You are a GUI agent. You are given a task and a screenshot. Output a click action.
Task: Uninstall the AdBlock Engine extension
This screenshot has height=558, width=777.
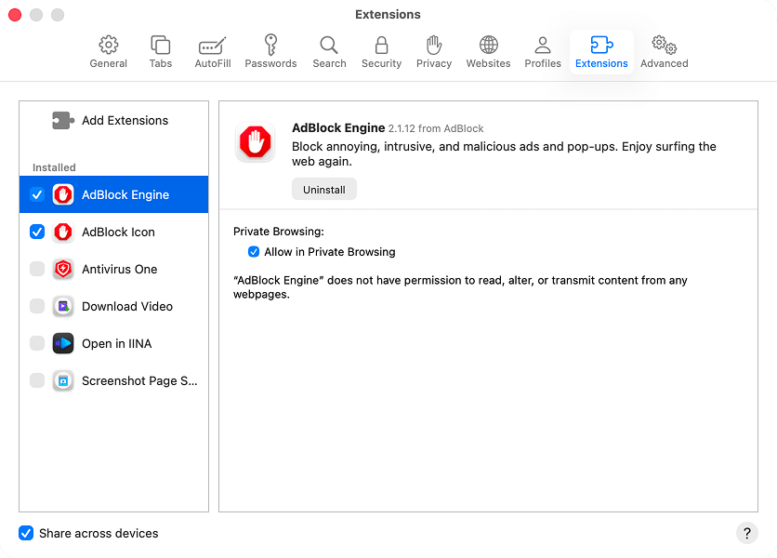(323, 189)
